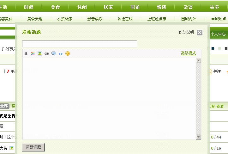Open the 职场 navigation tab
Image resolution: width=228 pixels, height=154 pixels.
[135, 7]
